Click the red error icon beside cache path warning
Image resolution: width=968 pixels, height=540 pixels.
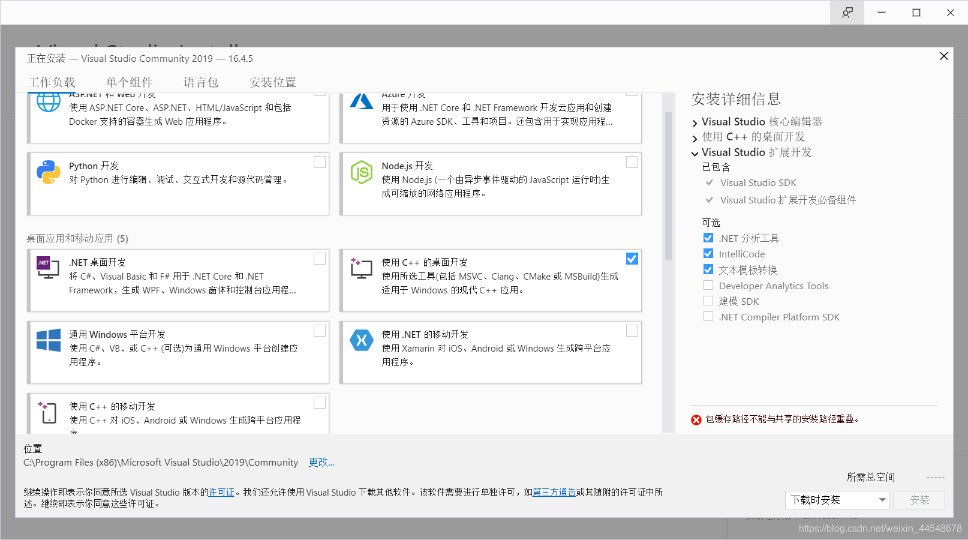(x=696, y=420)
